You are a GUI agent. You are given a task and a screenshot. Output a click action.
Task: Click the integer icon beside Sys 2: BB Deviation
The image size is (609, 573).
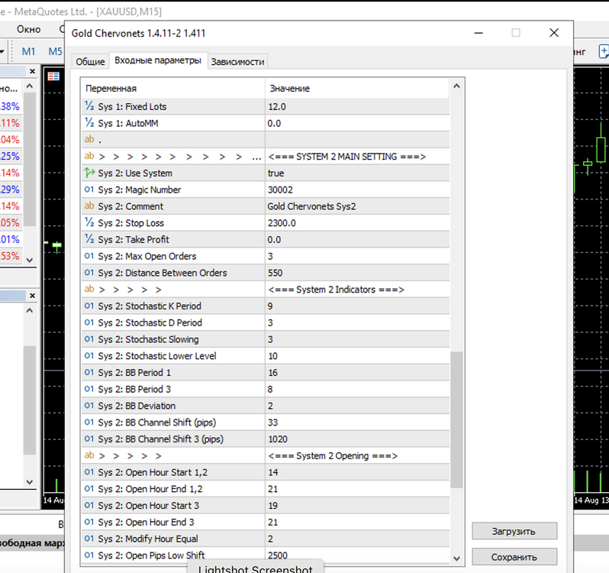point(89,406)
